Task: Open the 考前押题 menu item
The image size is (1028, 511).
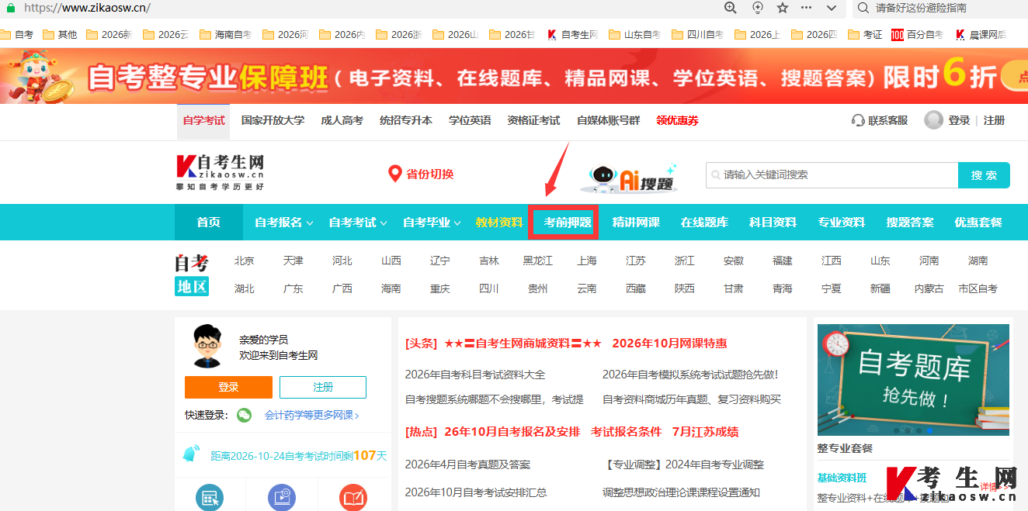Action: 568,223
